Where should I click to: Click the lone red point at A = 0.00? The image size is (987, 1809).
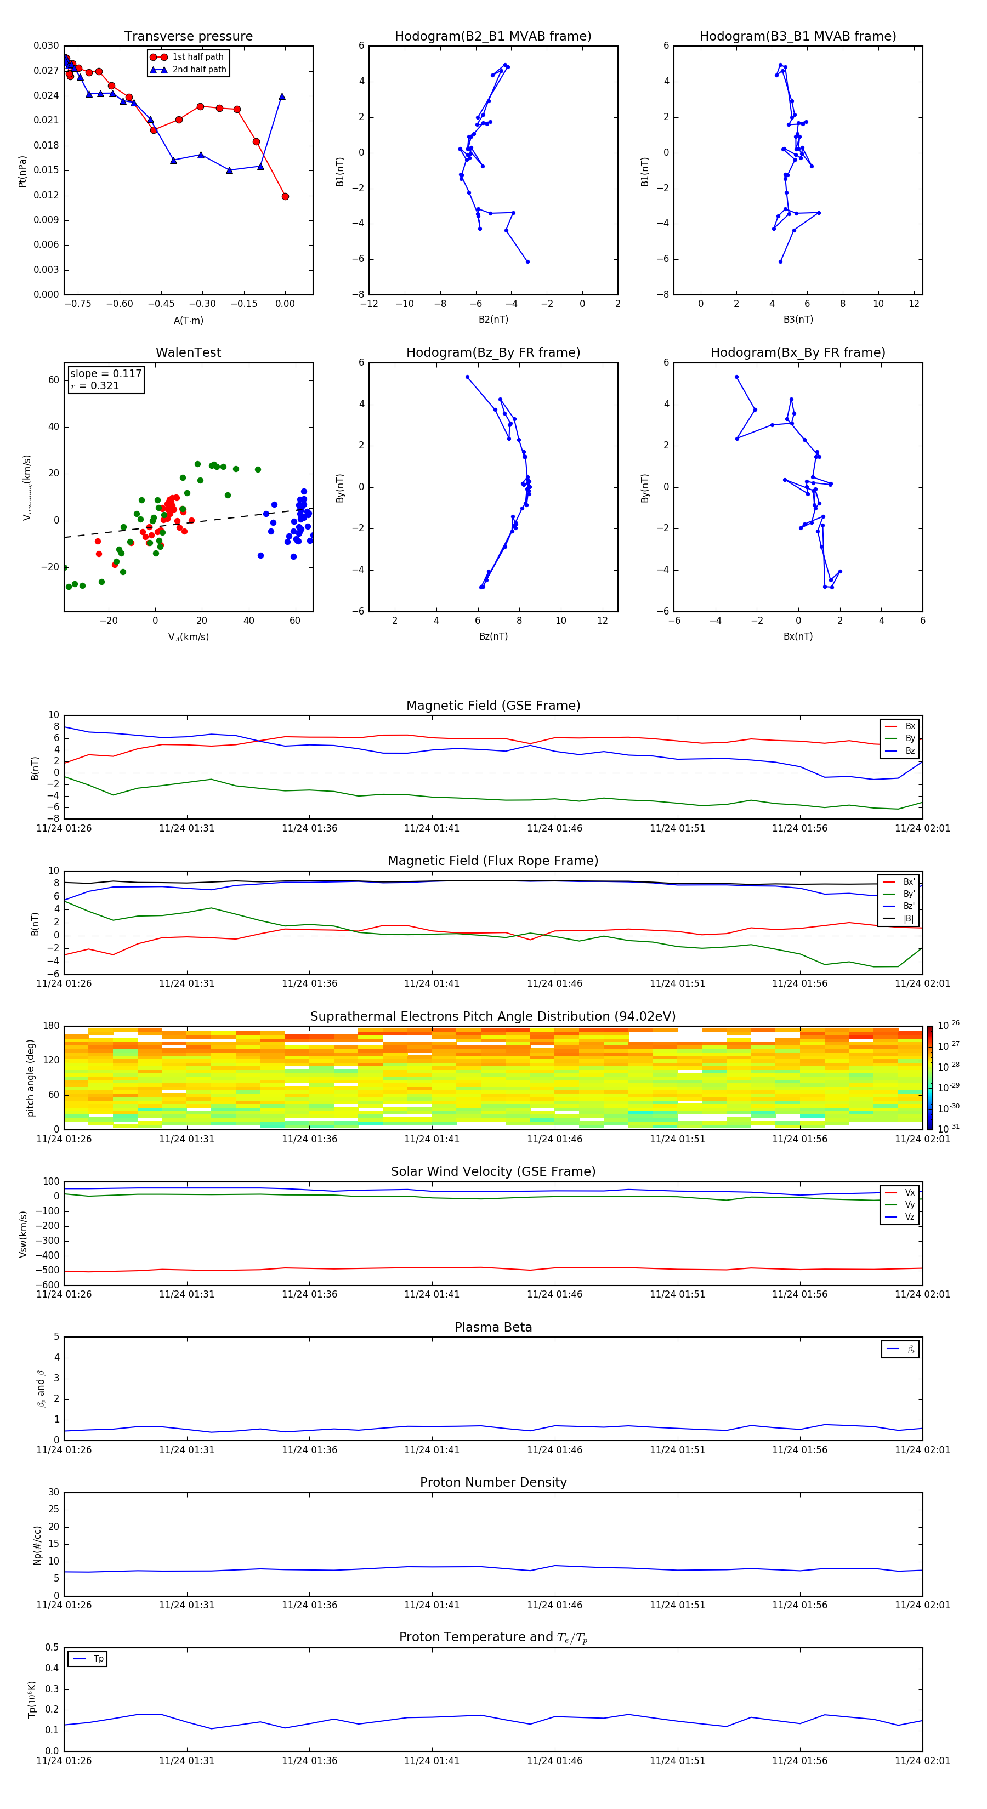tap(285, 197)
